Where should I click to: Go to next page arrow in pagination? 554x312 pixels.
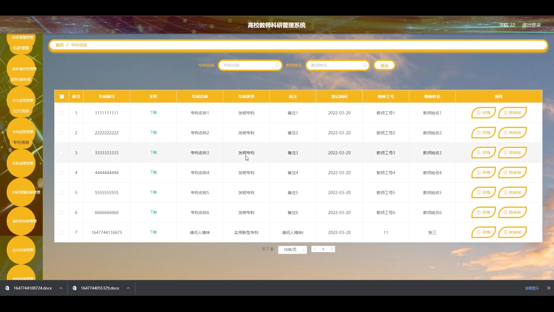coord(331,249)
